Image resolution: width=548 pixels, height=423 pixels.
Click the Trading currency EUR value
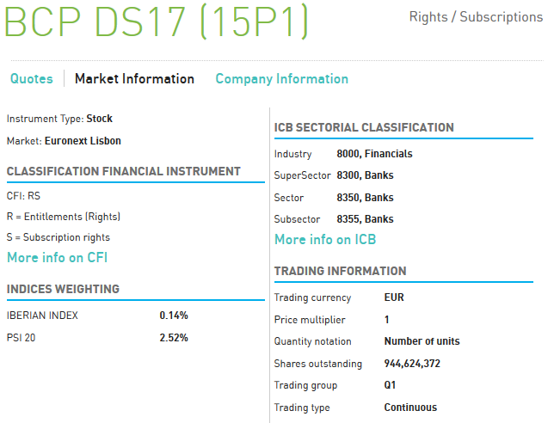[x=393, y=297]
